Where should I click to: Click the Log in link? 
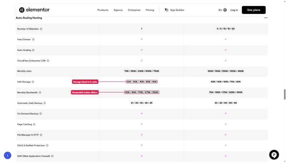pyautogui.click(x=234, y=10)
